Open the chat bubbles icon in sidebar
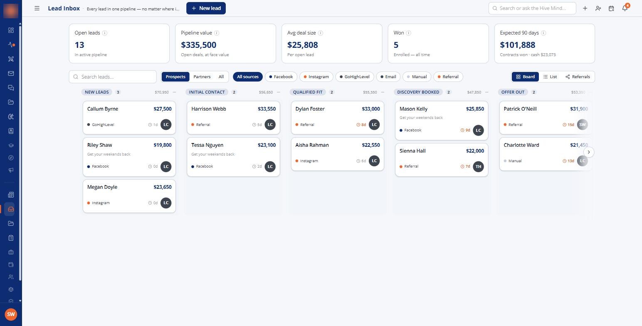Screen dimensions: 642x326 (11, 88)
